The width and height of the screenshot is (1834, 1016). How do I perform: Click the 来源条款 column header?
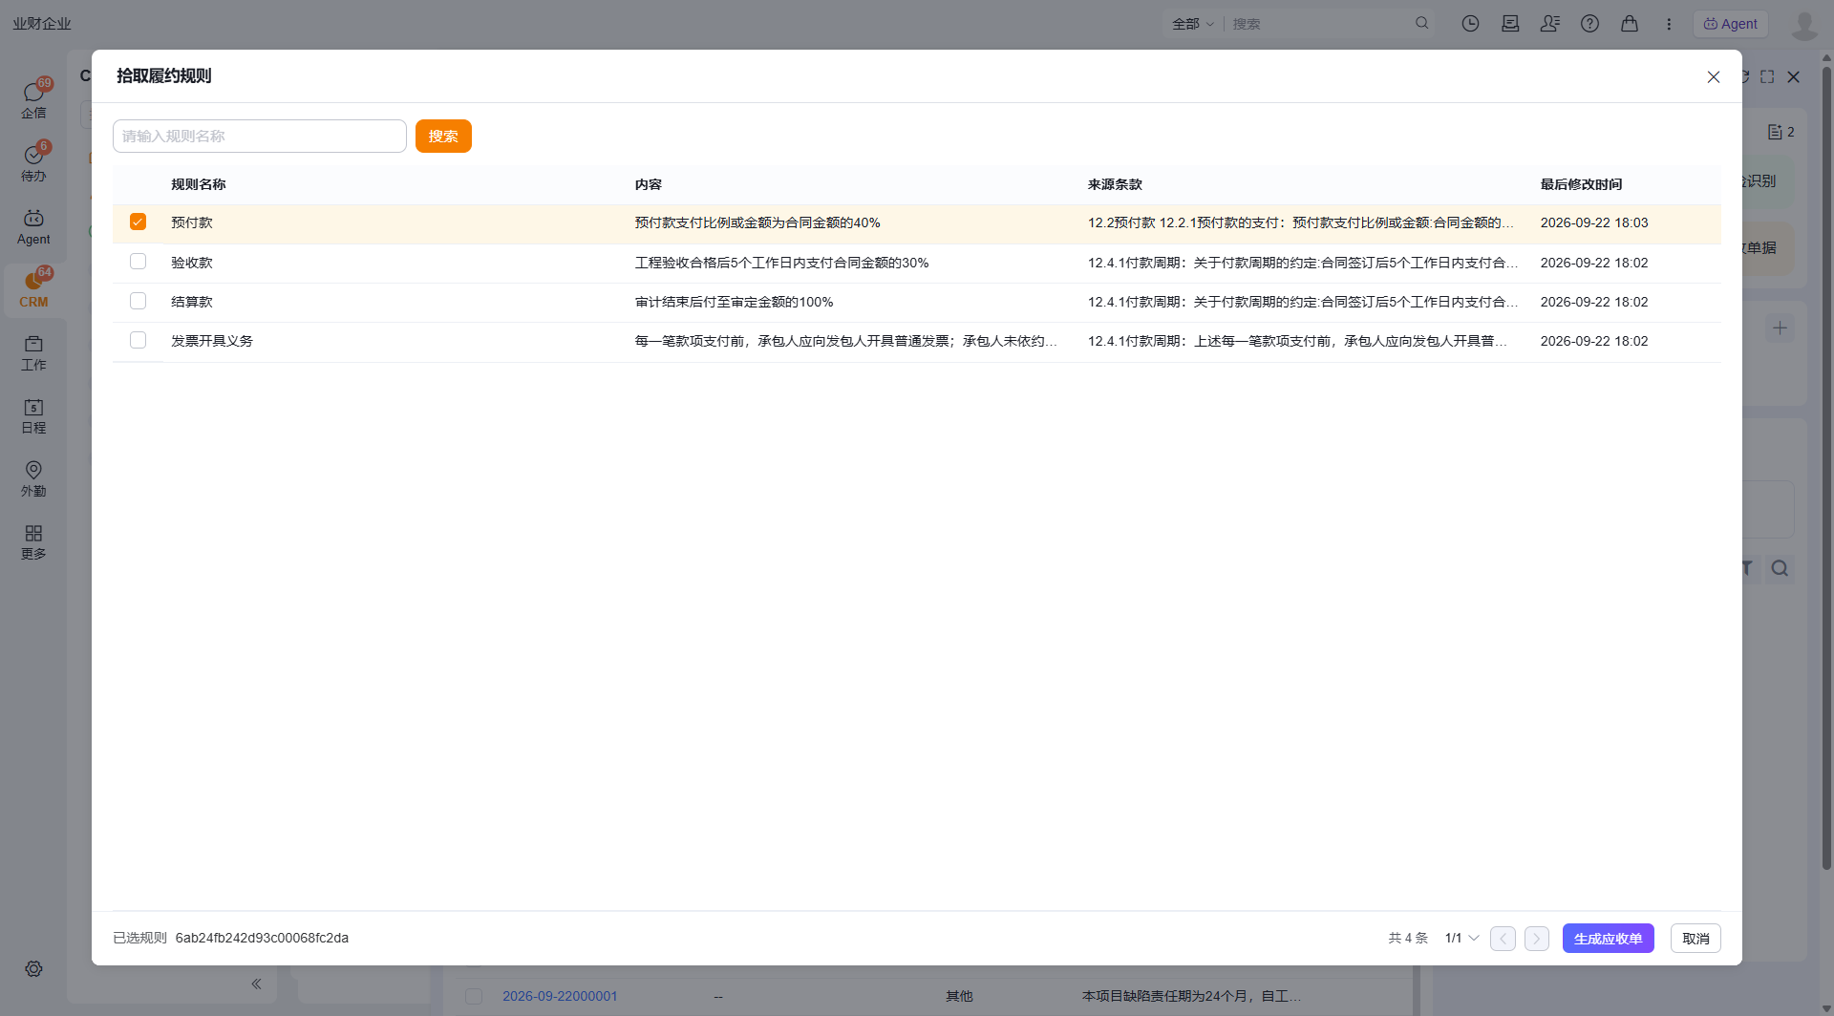(x=1115, y=184)
